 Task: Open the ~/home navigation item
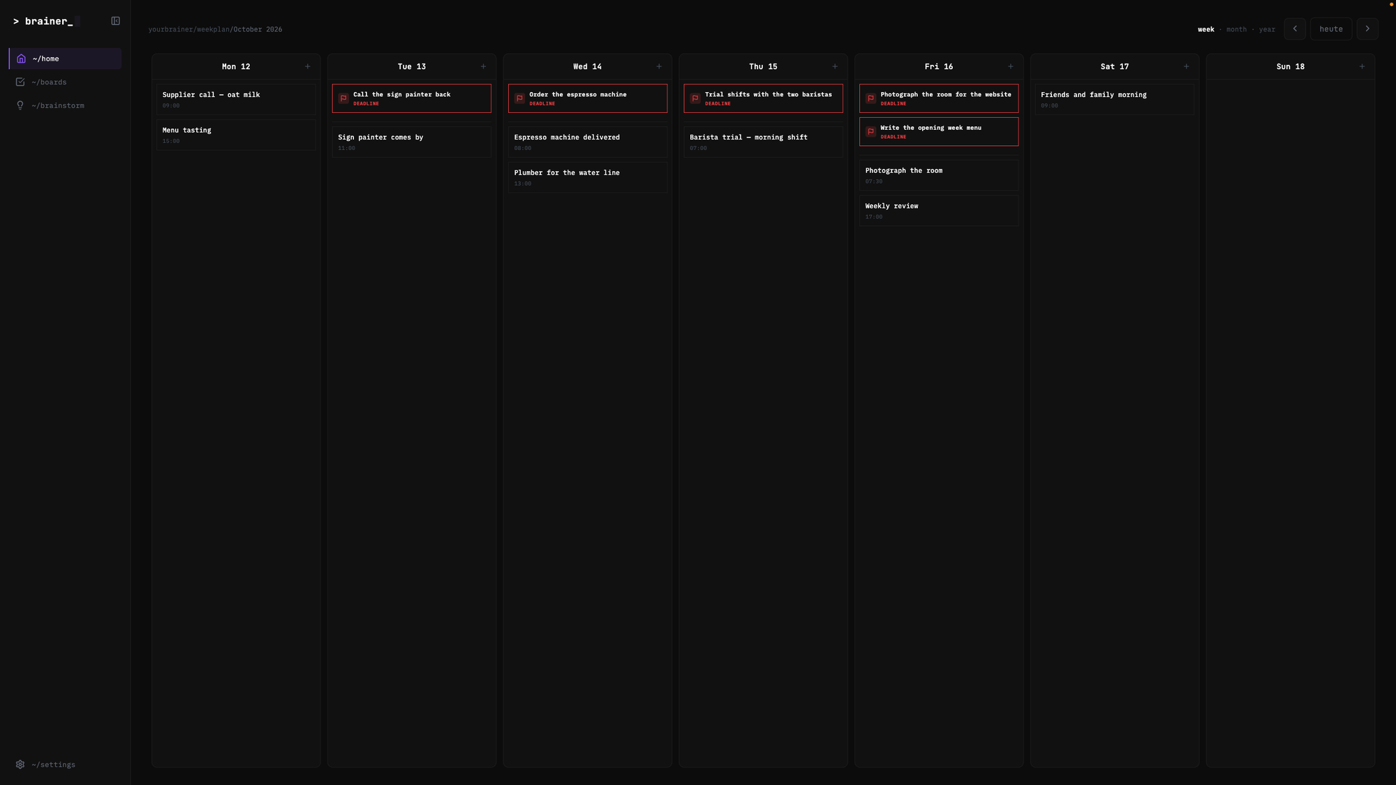66,59
